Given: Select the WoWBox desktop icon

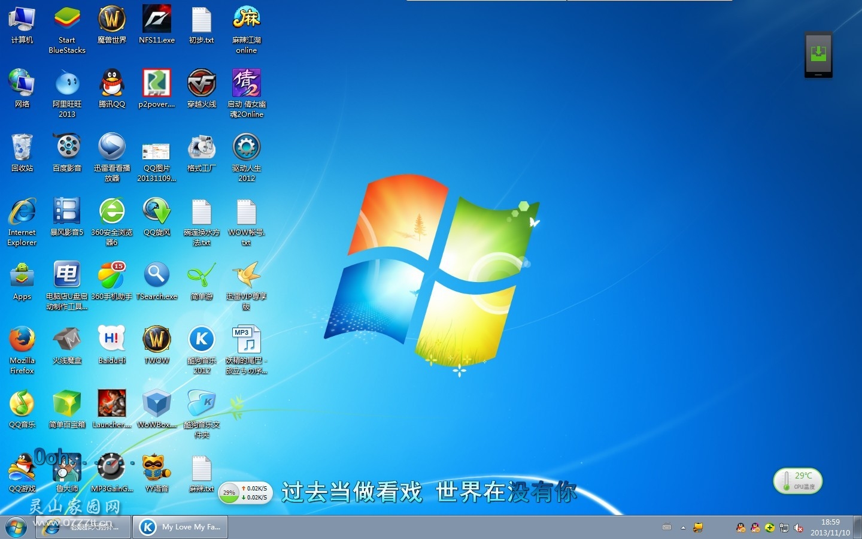Looking at the screenshot, I should [x=157, y=410].
